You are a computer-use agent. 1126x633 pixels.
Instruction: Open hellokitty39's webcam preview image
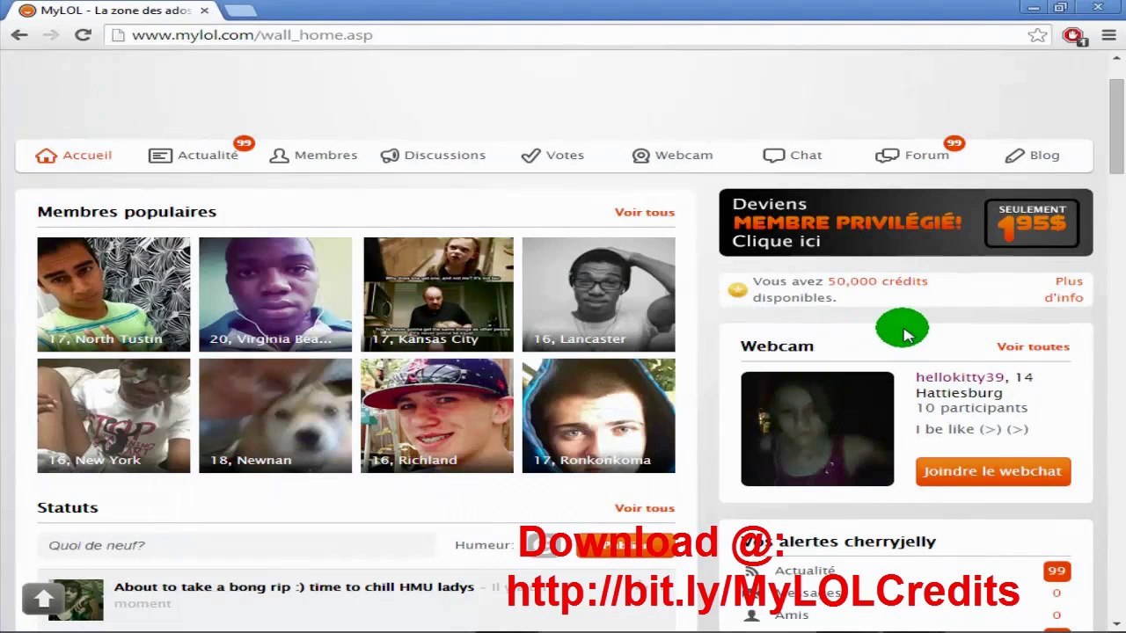[817, 429]
